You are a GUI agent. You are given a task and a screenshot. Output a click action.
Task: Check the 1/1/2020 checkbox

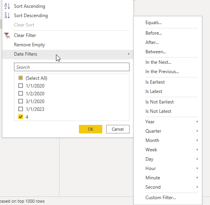[x=21, y=86]
